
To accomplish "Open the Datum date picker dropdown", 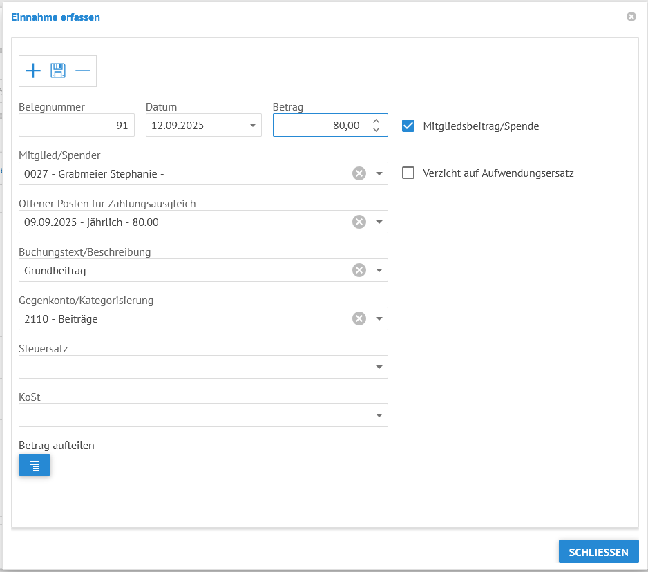I will tap(251, 126).
